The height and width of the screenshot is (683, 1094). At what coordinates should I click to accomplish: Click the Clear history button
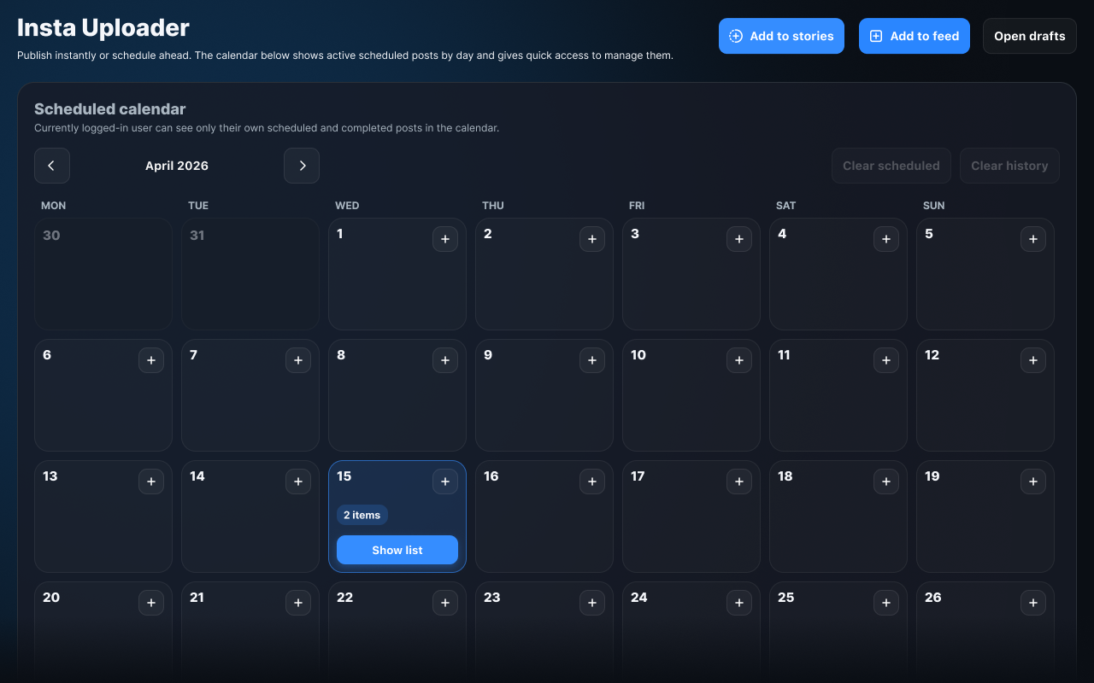[x=1009, y=166]
